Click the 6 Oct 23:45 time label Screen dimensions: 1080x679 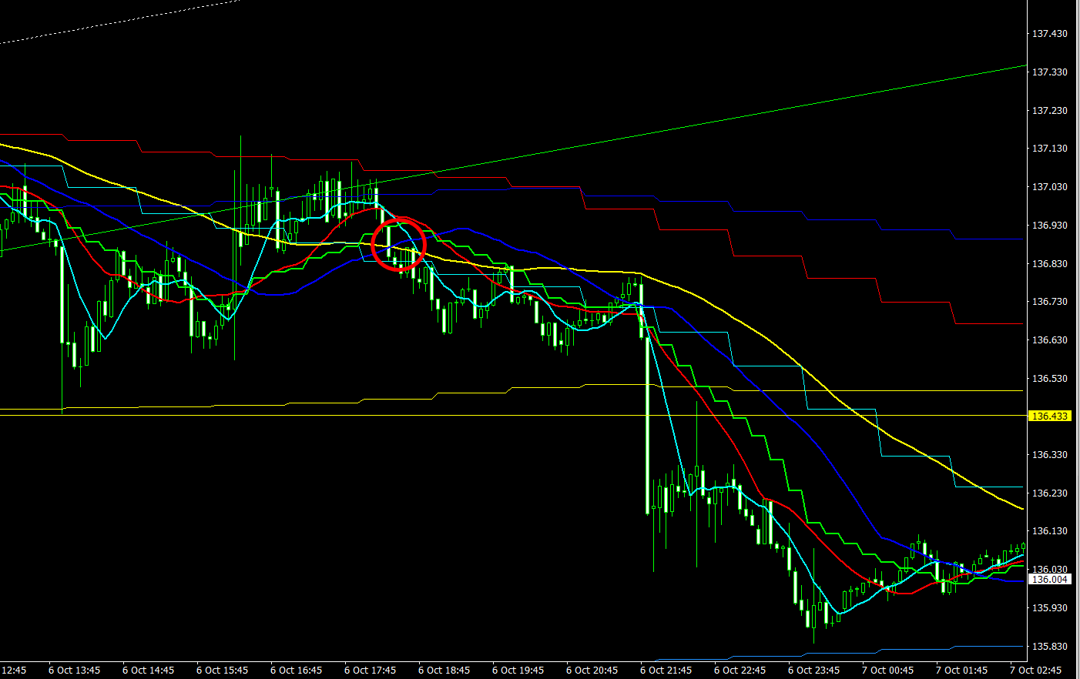click(x=813, y=671)
